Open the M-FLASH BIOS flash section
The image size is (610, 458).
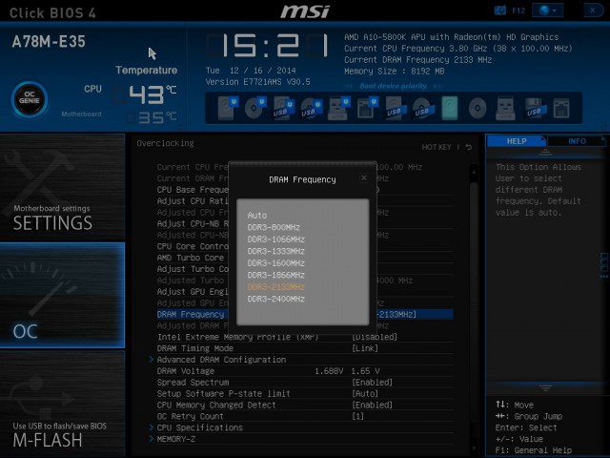click(x=62, y=403)
